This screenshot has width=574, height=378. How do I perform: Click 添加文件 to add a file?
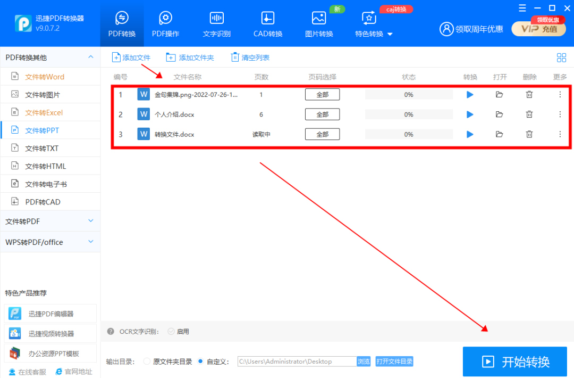pos(131,57)
